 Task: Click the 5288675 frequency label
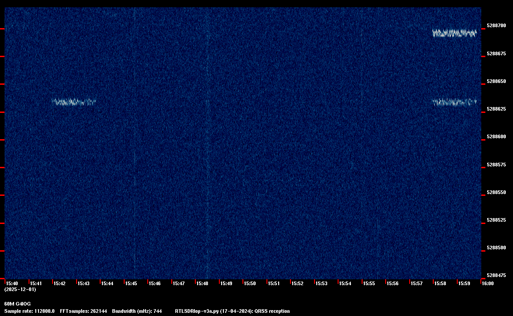496,53
